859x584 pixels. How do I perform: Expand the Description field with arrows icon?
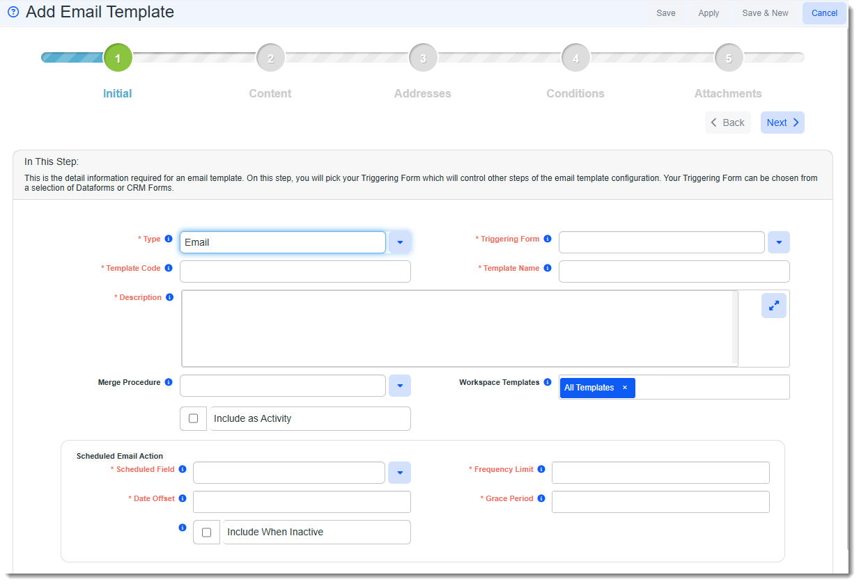(773, 306)
